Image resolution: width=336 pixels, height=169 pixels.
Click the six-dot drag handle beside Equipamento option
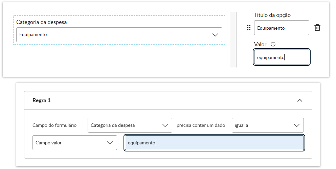(x=249, y=28)
